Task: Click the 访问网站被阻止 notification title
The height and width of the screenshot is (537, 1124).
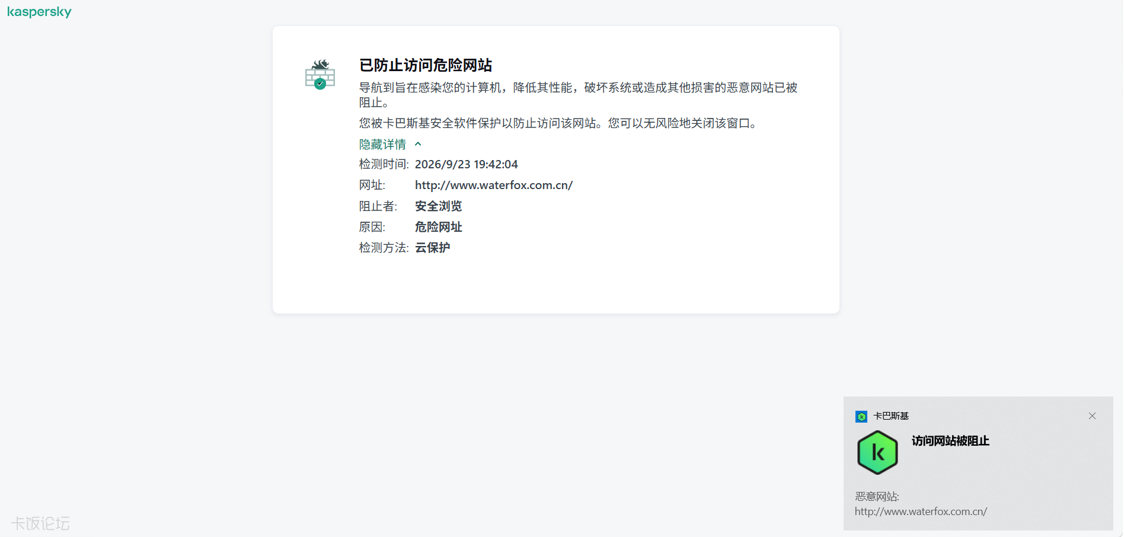Action: click(x=950, y=441)
